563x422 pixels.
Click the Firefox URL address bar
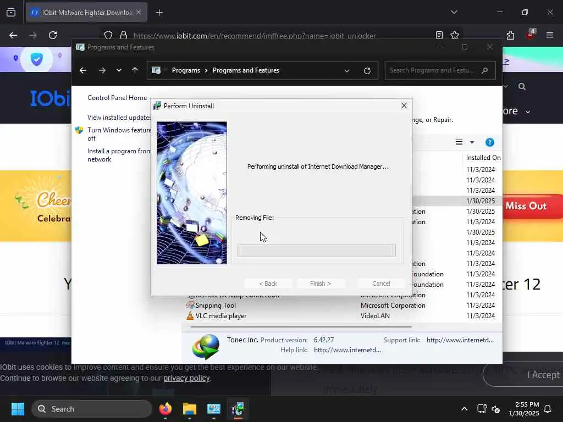coord(254,36)
